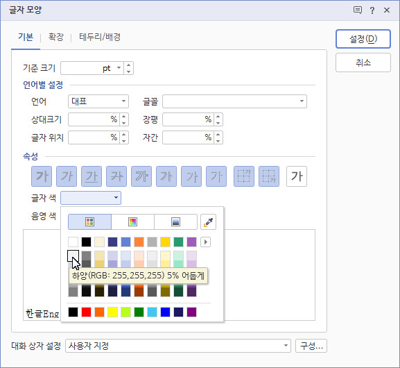The width and height of the screenshot is (400, 368).
Task: Click the 자간 input field
Action: click(x=189, y=137)
